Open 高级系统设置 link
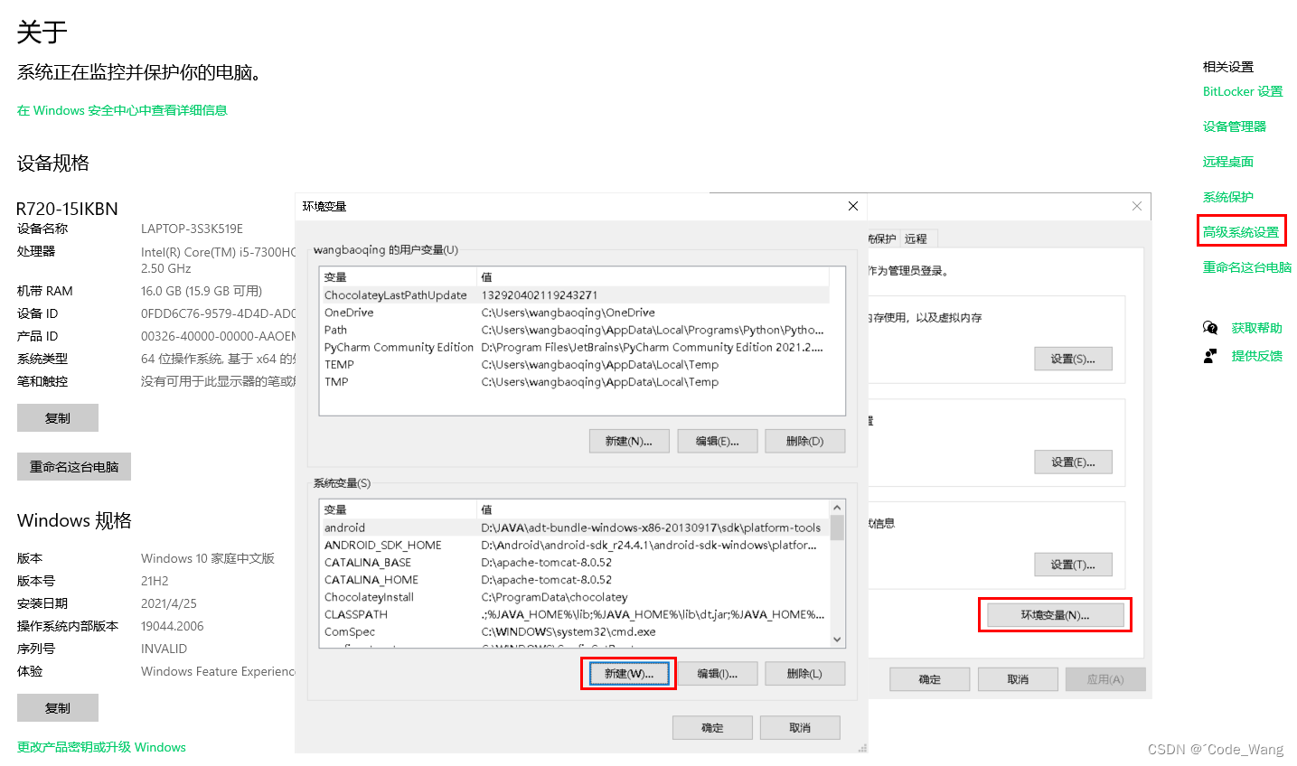1297x766 pixels. (x=1241, y=232)
